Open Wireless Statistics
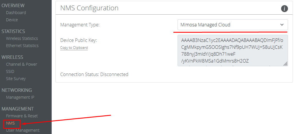The image size is (294, 134). coord(22,38)
